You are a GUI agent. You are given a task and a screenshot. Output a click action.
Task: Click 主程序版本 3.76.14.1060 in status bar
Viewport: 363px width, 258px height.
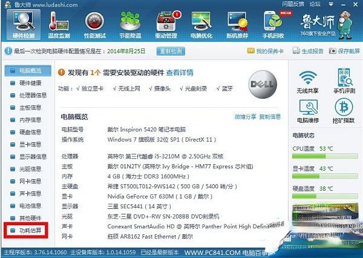pos(36,253)
